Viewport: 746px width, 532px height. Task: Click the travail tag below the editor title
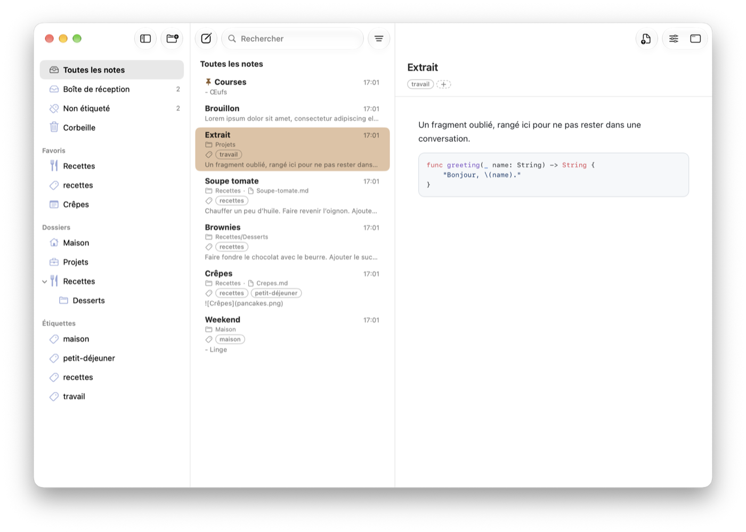(420, 84)
